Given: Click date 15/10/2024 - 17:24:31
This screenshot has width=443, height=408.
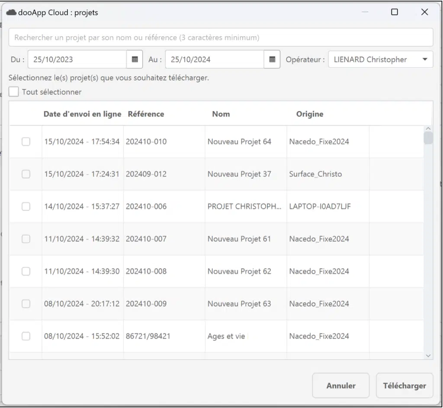Looking at the screenshot, I should 82,174.
